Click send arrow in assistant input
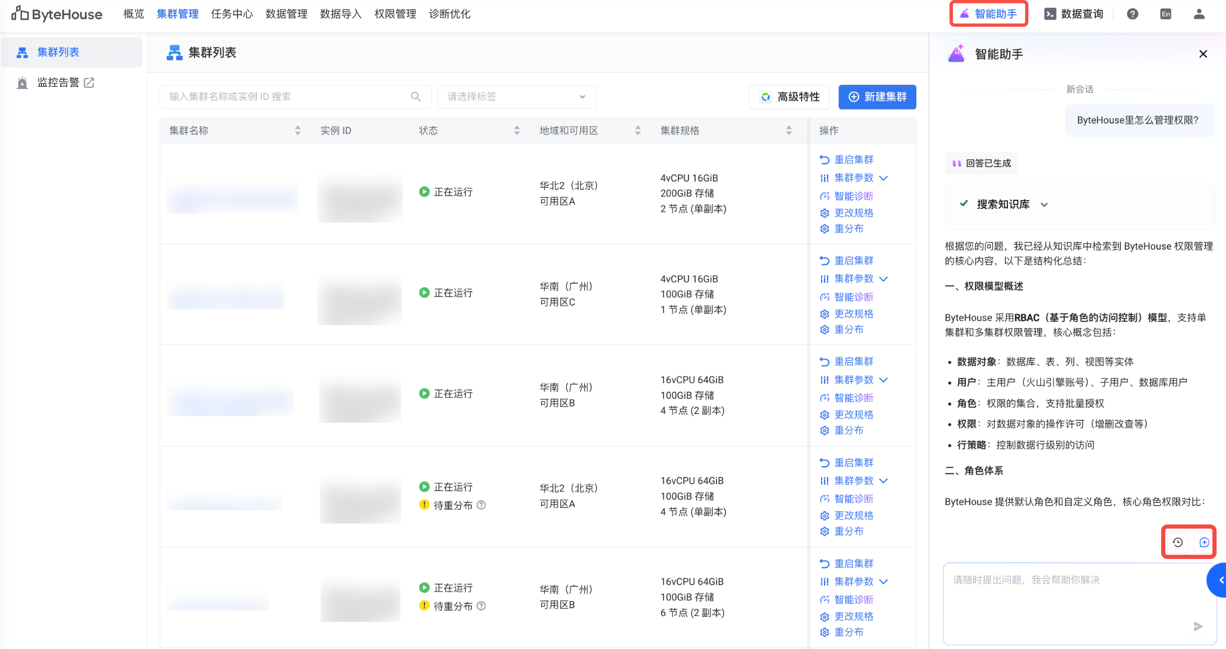The width and height of the screenshot is (1226, 649). coord(1198,626)
